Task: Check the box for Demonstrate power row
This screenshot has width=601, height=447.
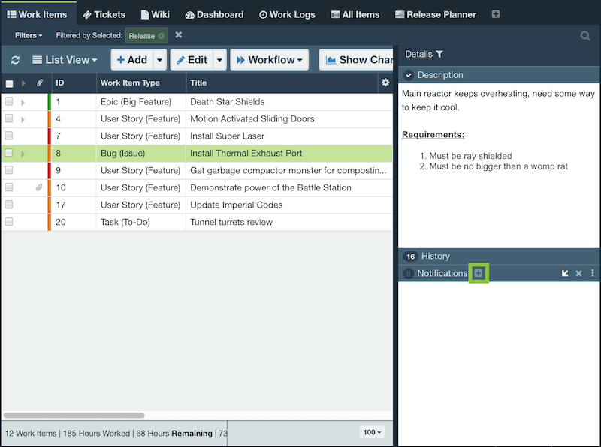Action: tap(9, 187)
